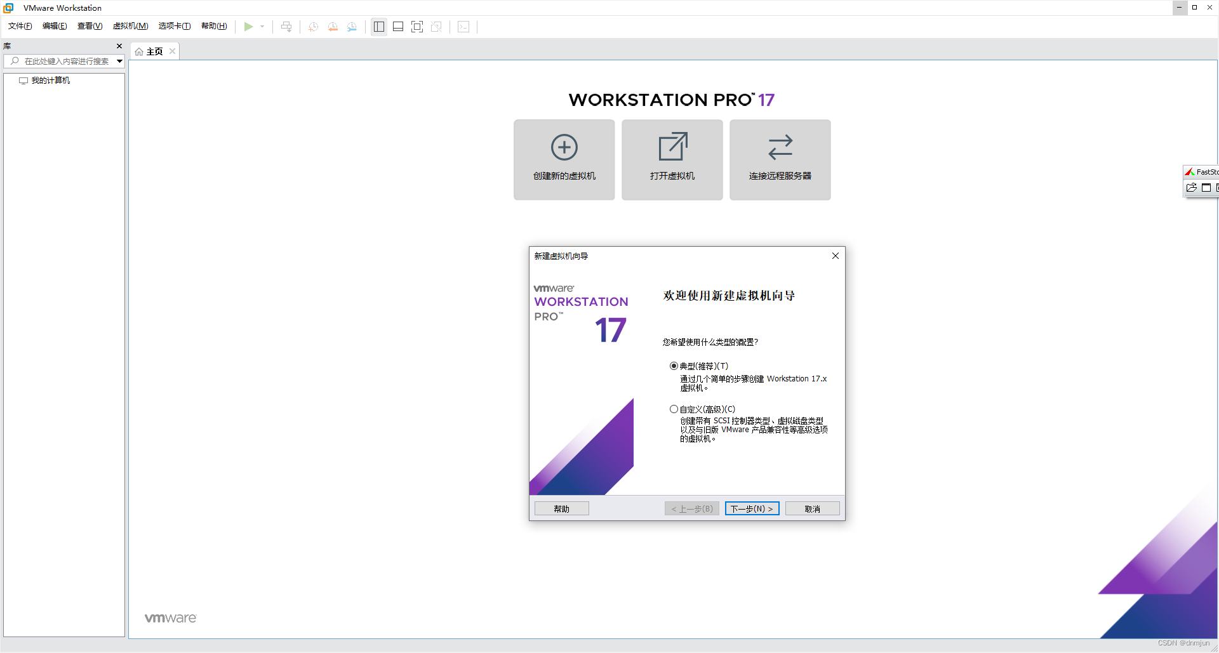Select the 典型(推荐)(T) radio button
1219x653 pixels.
click(x=674, y=366)
